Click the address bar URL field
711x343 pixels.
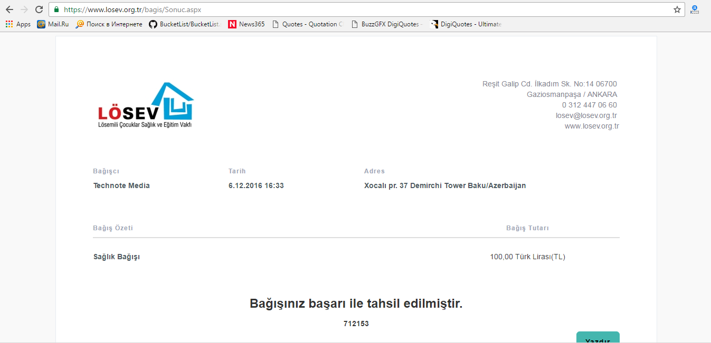(x=364, y=9)
